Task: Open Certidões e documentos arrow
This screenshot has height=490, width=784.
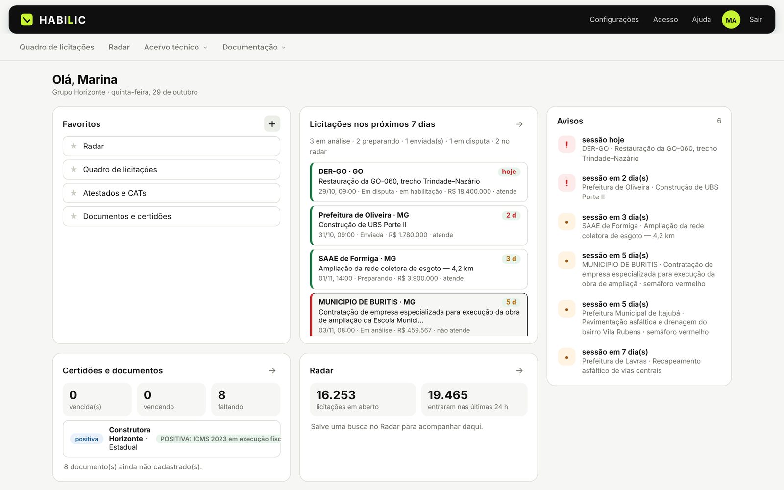Action: point(272,371)
